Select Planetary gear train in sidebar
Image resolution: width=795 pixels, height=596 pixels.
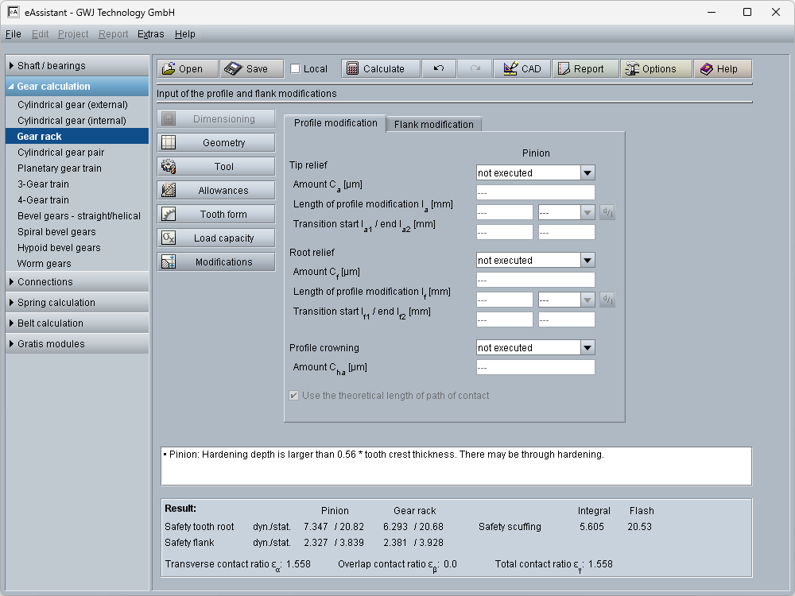[x=60, y=168]
